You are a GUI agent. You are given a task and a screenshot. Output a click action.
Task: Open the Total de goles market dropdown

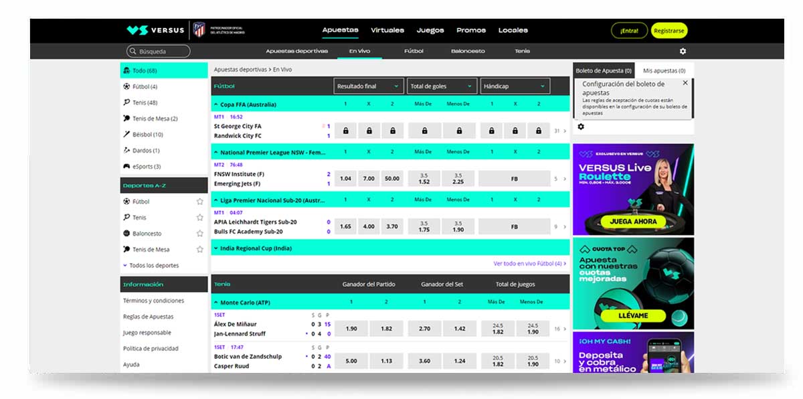442,86
